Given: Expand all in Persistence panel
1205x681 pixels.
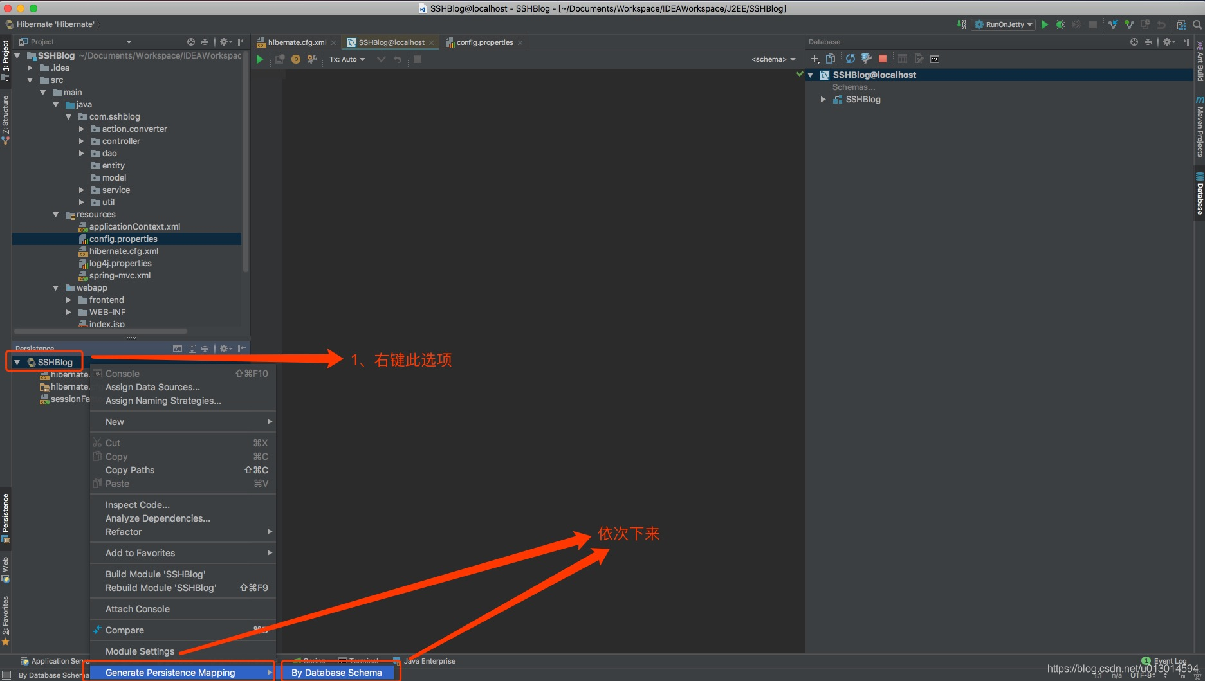Looking at the screenshot, I should pos(192,349).
